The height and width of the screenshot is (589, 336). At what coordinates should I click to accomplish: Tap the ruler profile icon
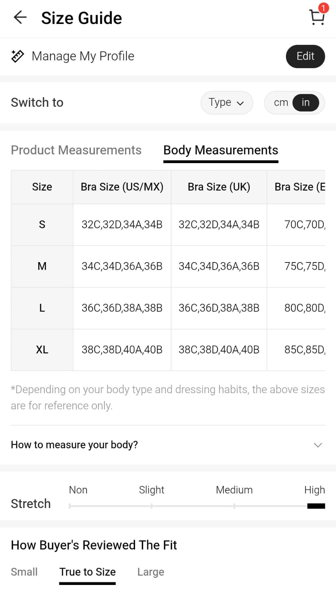coord(18,56)
